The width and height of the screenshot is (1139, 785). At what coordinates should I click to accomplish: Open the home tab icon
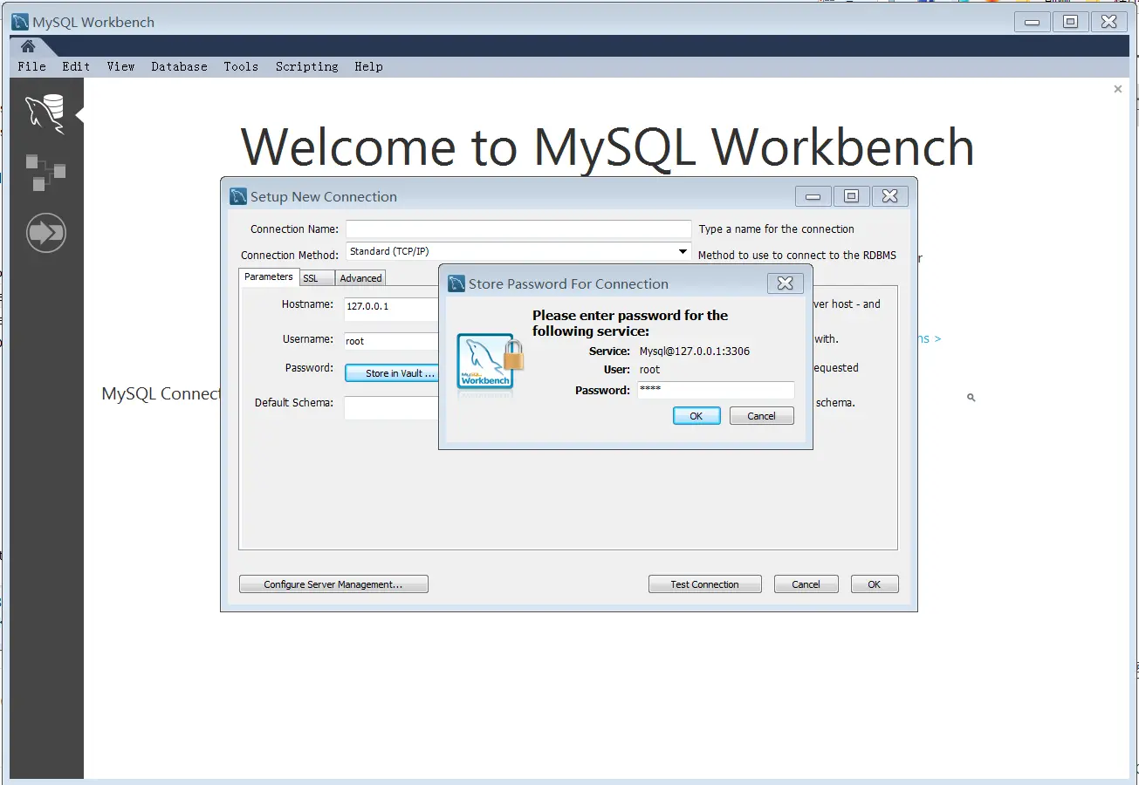[28, 46]
